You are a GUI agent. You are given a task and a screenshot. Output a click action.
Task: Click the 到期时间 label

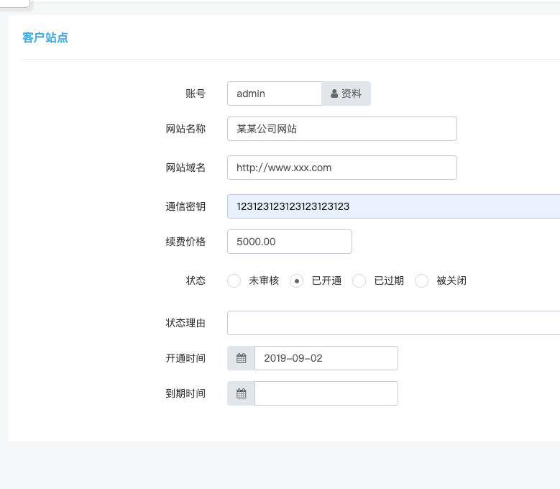coord(185,393)
